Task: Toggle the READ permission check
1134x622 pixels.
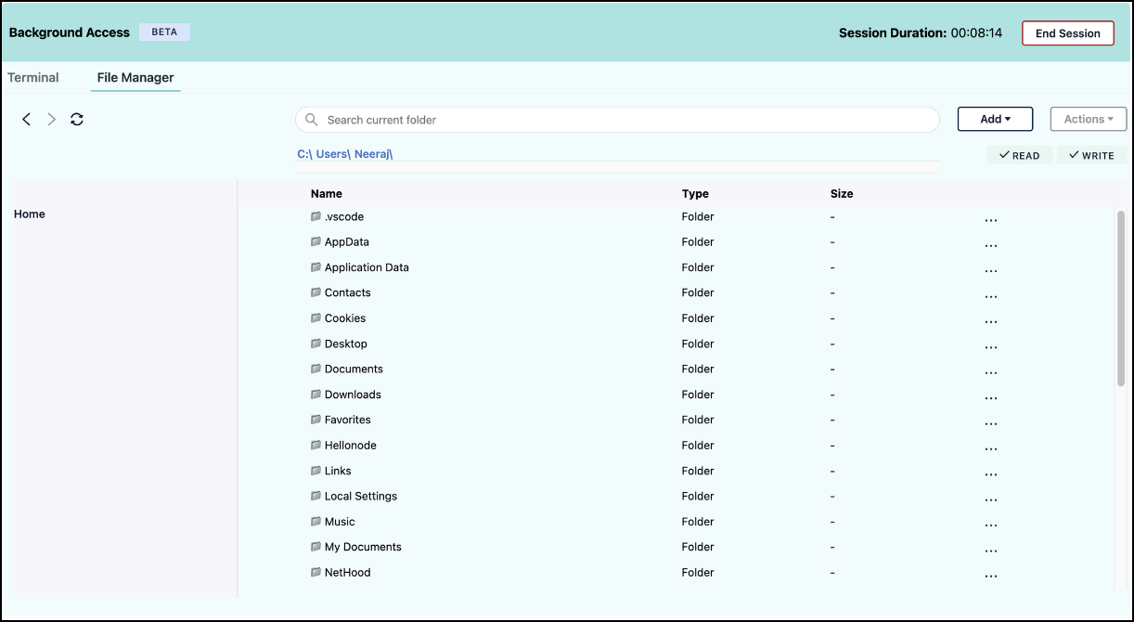Action: coord(1019,155)
